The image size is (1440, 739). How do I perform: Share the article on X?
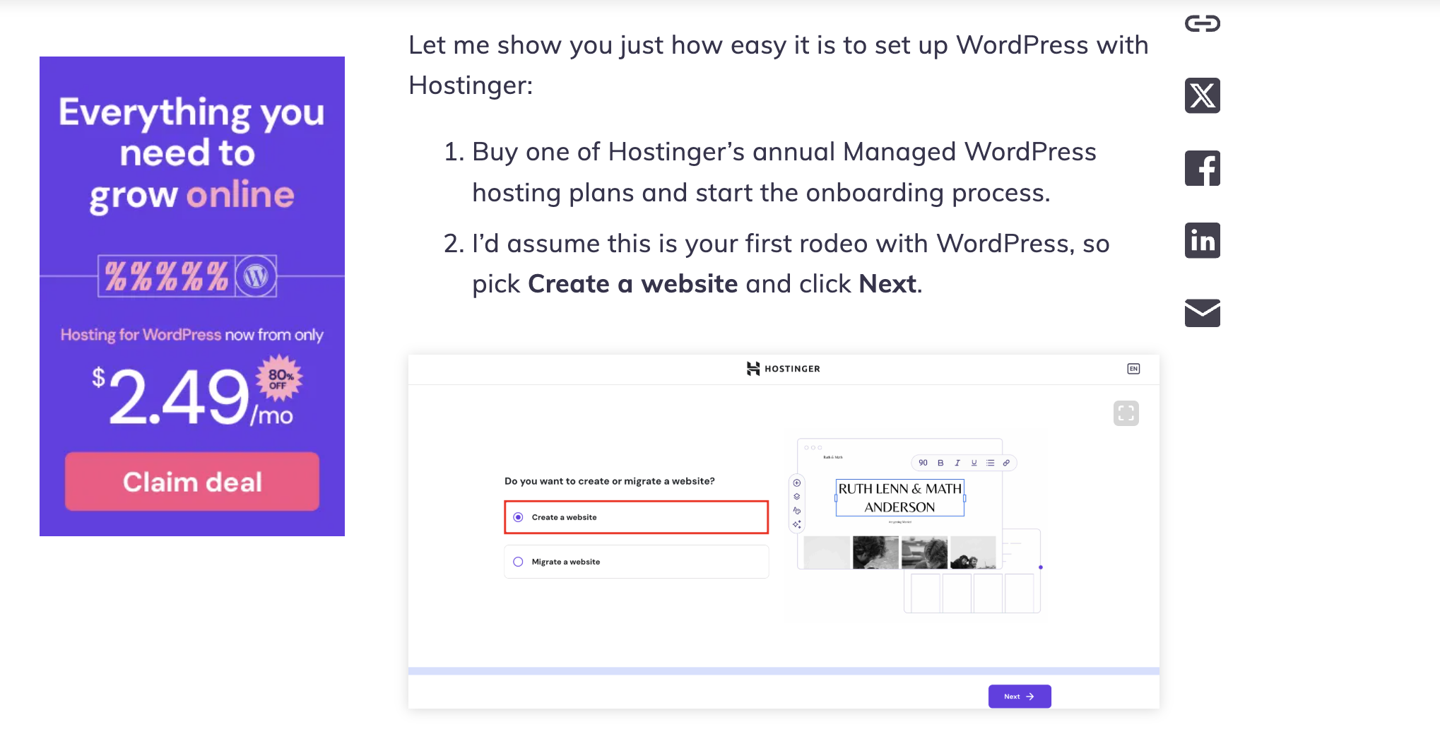pyautogui.click(x=1202, y=96)
